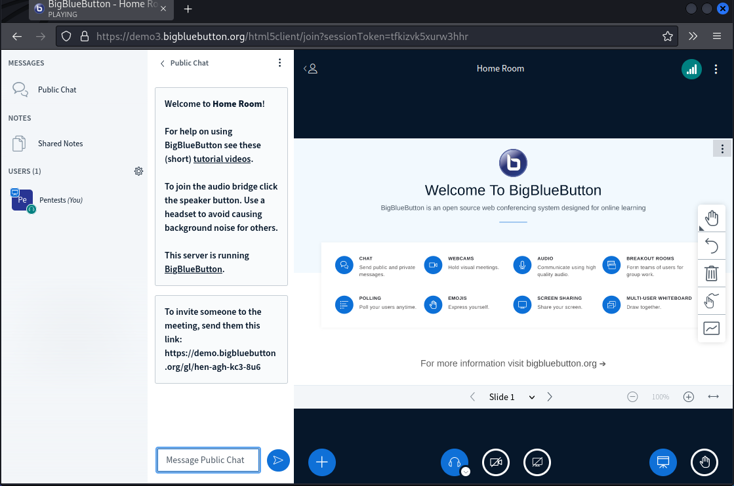Click the undo annotation arrow
Screen dimensions: 734x486
pos(712,246)
